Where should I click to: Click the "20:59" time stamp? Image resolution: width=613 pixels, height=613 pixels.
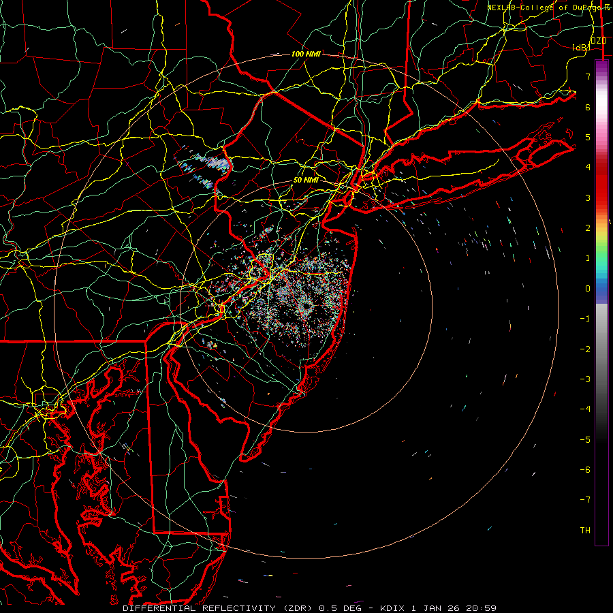coord(480,608)
